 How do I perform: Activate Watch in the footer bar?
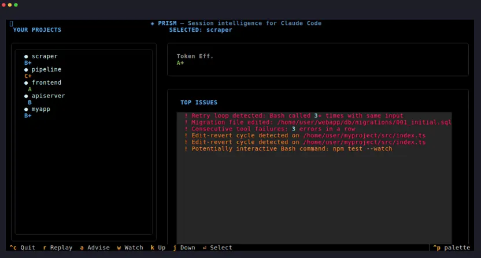pyautogui.click(x=130, y=248)
